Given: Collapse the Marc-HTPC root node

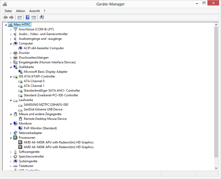Looking at the screenshot, I should 6,25.
